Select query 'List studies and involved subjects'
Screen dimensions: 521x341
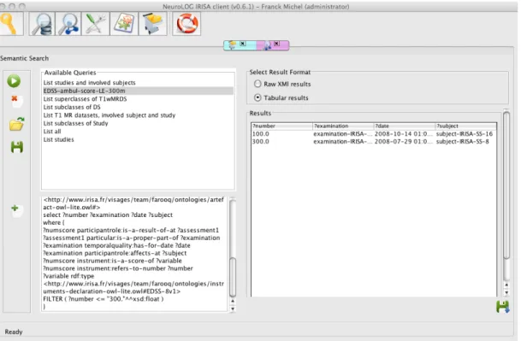coord(139,83)
